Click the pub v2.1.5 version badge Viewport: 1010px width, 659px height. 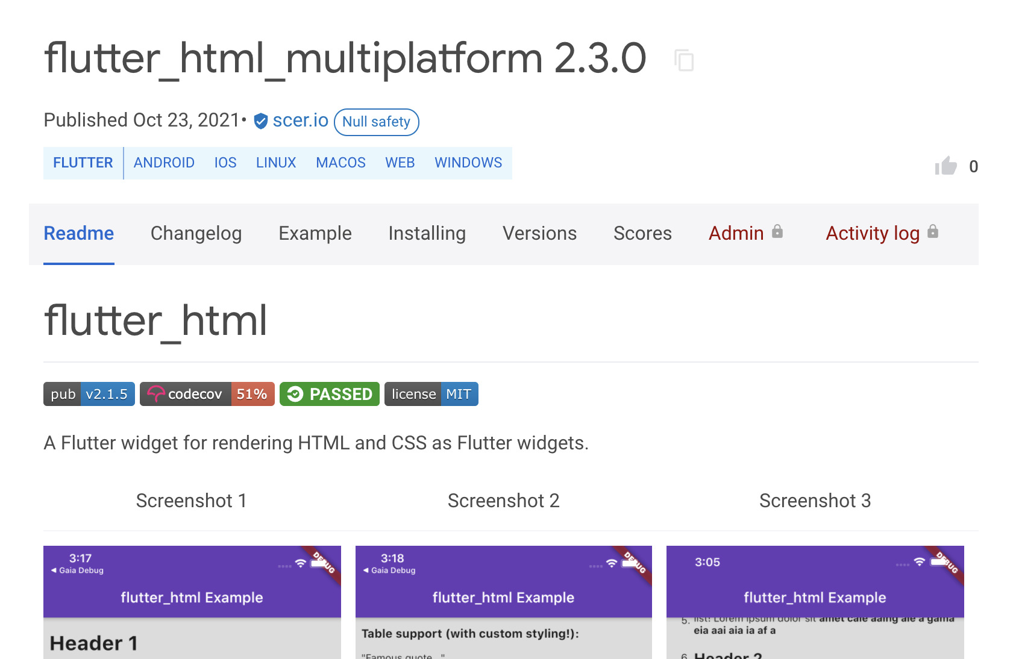point(89,394)
